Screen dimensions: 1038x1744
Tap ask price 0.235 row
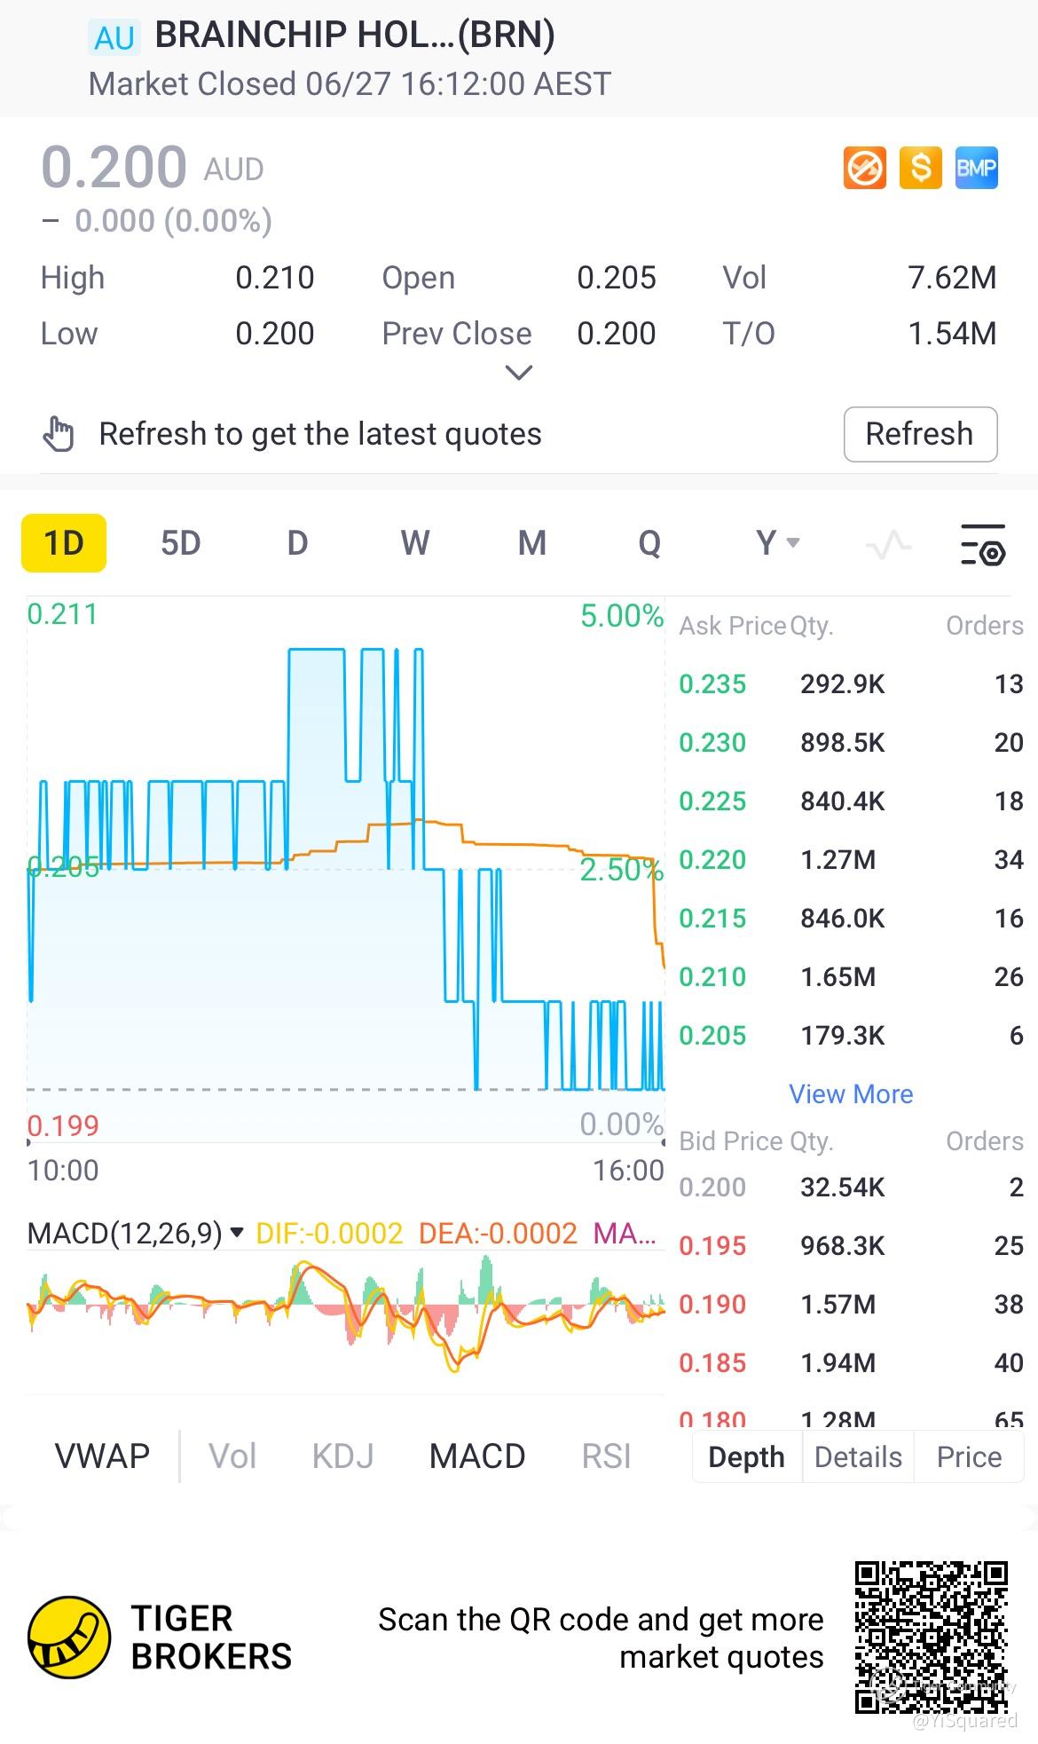pos(851,683)
